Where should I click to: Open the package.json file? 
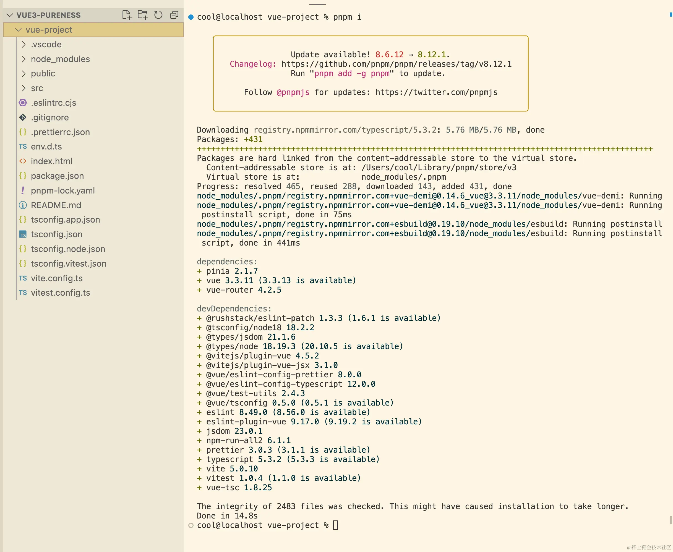click(x=57, y=176)
